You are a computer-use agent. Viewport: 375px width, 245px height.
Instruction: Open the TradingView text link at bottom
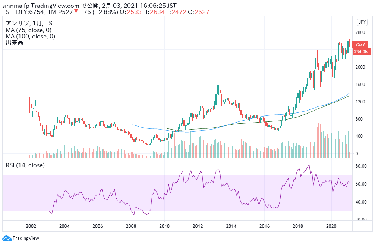(x=26, y=238)
